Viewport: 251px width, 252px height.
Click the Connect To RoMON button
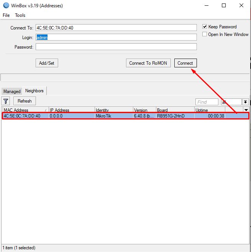[x=148, y=63]
